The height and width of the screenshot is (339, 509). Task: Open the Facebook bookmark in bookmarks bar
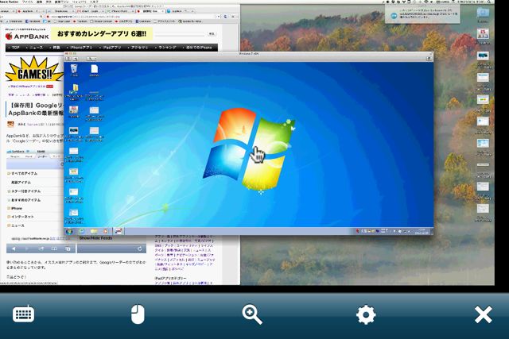point(33,21)
